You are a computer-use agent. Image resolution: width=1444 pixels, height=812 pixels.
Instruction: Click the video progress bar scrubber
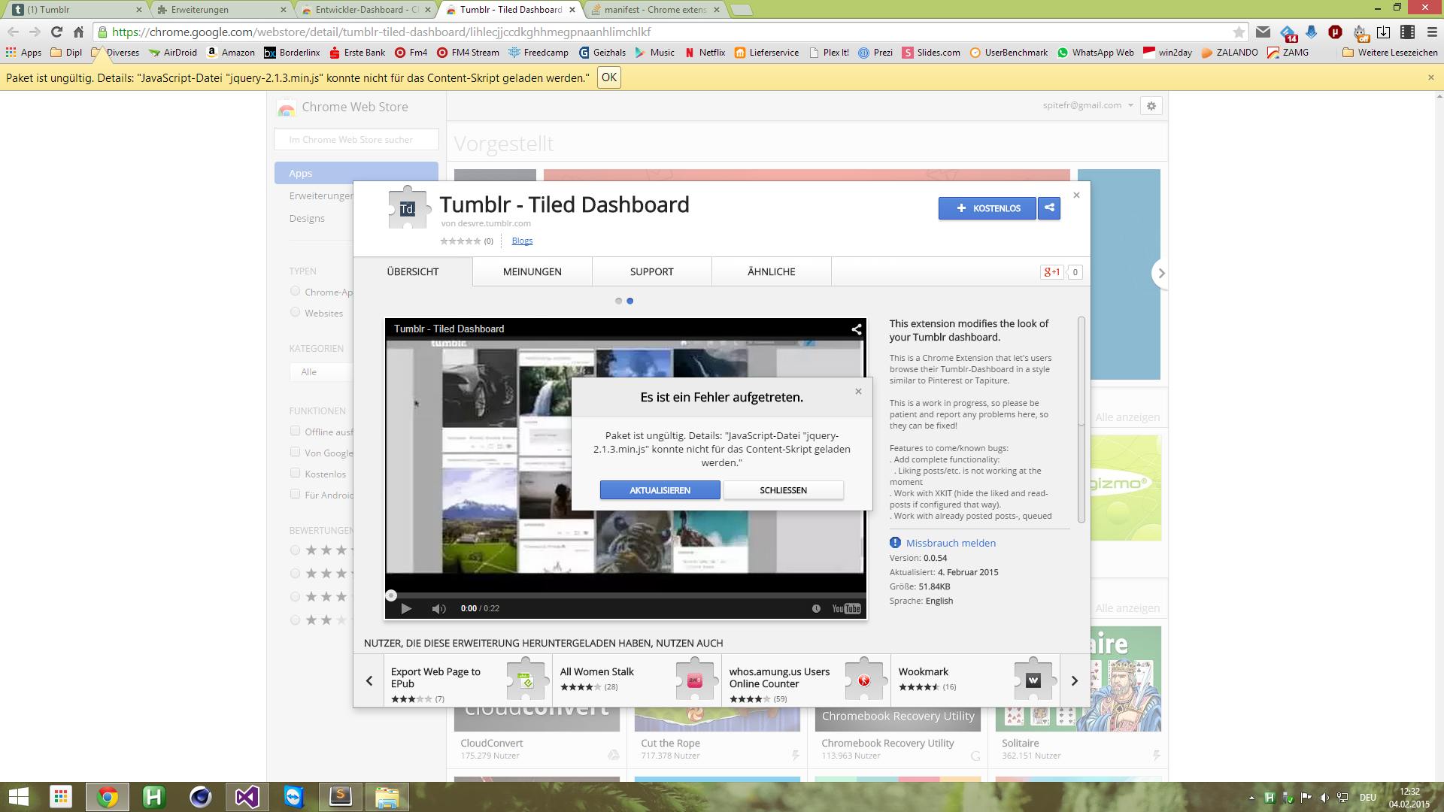pos(391,595)
